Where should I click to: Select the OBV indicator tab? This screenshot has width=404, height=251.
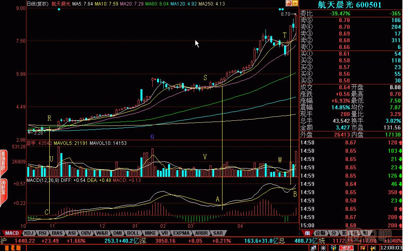(87, 233)
